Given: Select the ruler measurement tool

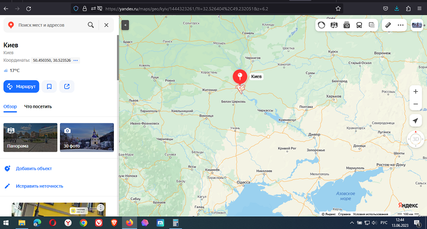Looking at the screenshot, I should coord(388,25).
